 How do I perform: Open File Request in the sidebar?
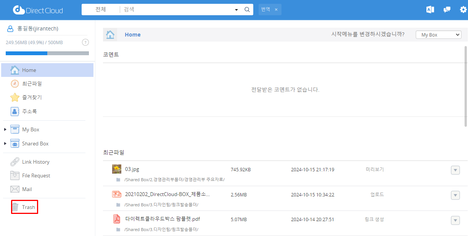(36, 175)
